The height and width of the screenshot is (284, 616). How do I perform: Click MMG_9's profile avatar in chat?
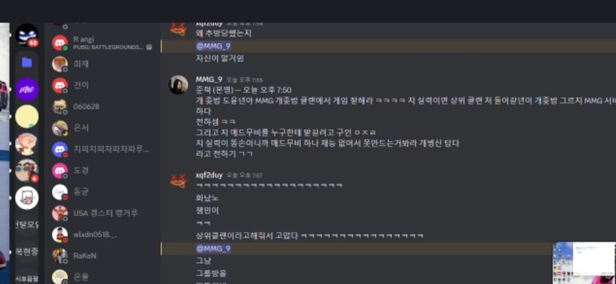pyautogui.click(x=178, y=85)
